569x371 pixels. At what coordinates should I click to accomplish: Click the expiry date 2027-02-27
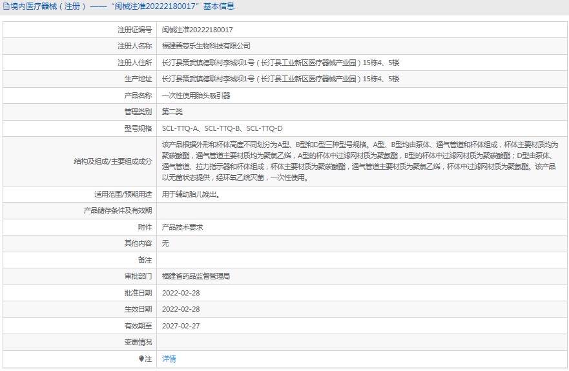coord(181,326)
